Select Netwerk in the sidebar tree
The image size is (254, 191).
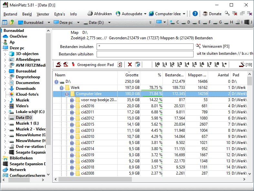point(18,170)
